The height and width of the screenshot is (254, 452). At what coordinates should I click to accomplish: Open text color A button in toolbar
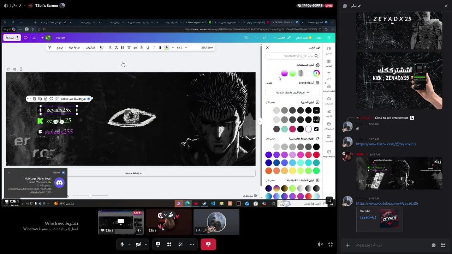(167, 48)
